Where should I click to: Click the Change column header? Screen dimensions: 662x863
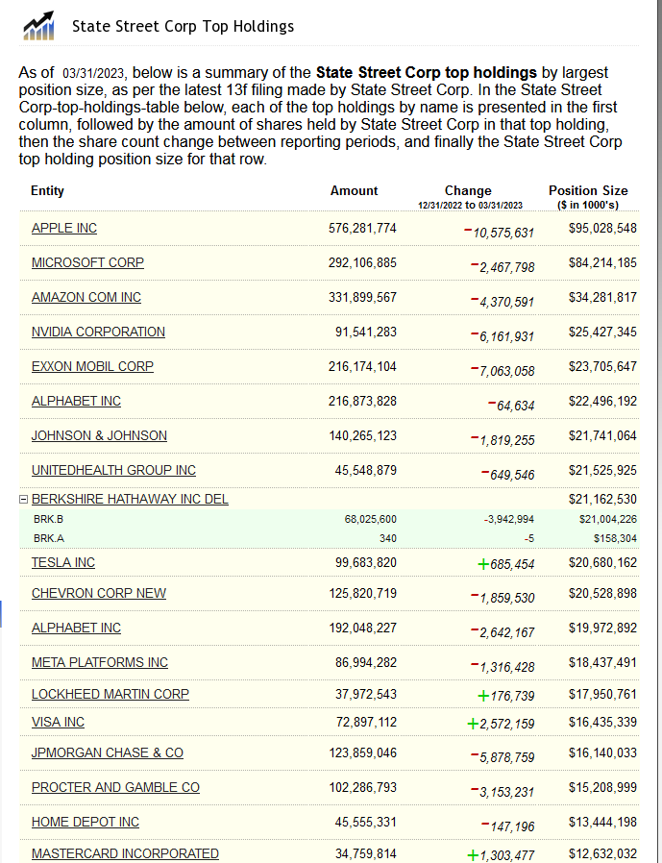[x=468, y=191]
